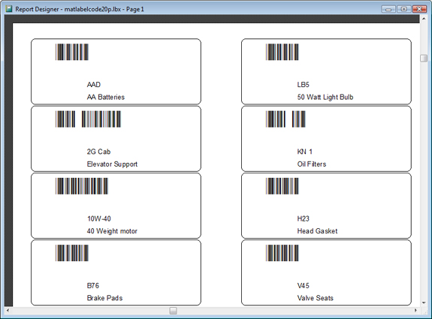The height and width of the screenshot is (319, 432).
Task: Click the barcode on the 10W-40 label
Action: [x=82, y=186]
